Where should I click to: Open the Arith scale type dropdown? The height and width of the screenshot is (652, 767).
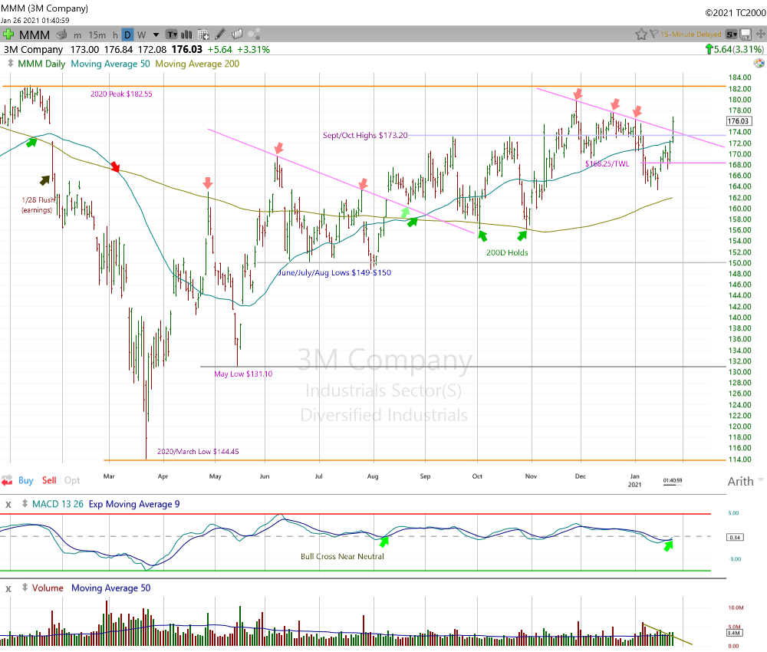pos(745,481)
